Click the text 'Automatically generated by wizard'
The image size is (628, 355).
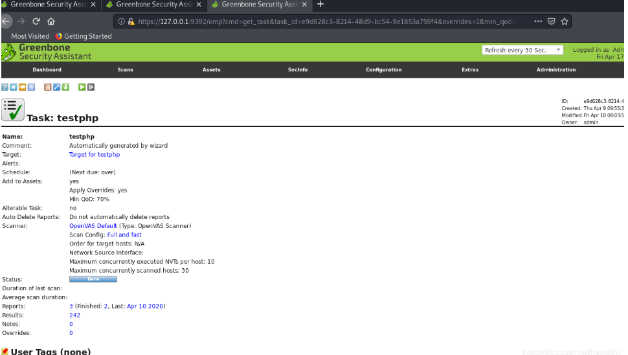(x=118, y=146)
